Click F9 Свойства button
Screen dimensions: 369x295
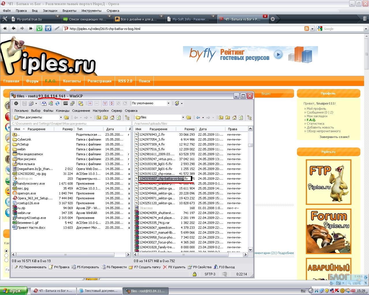[199, 267]
